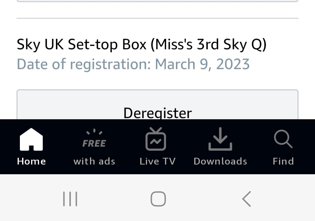
Task: Tap the Miss's 3rd Sky Q name
Action: point(208,44)
